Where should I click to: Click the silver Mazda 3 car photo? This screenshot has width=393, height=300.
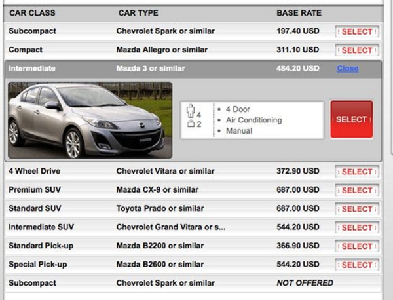pyautogui.click(x=90, y=120)
